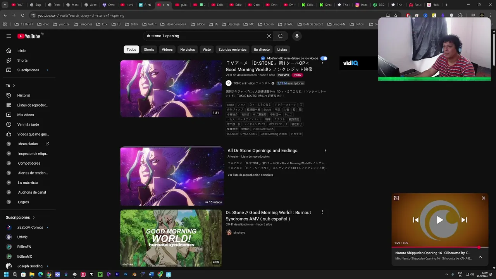Open vidIQ Logros in the sidebar
Viewport: 496px width, 279px height.
27,202
